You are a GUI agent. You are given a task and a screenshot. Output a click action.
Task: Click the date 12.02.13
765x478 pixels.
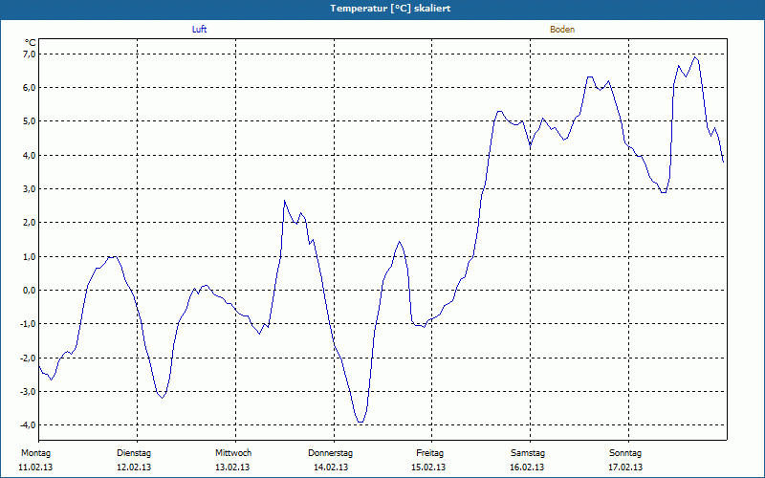[x=134, y=467]
